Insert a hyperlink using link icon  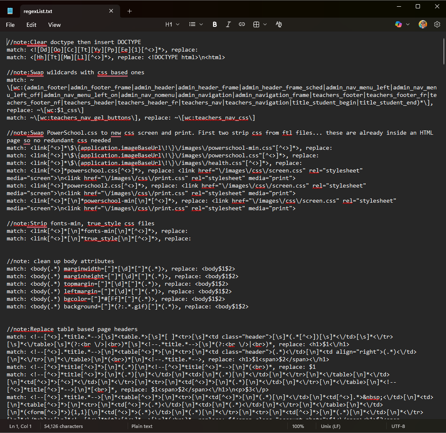[x=242, y=25]
